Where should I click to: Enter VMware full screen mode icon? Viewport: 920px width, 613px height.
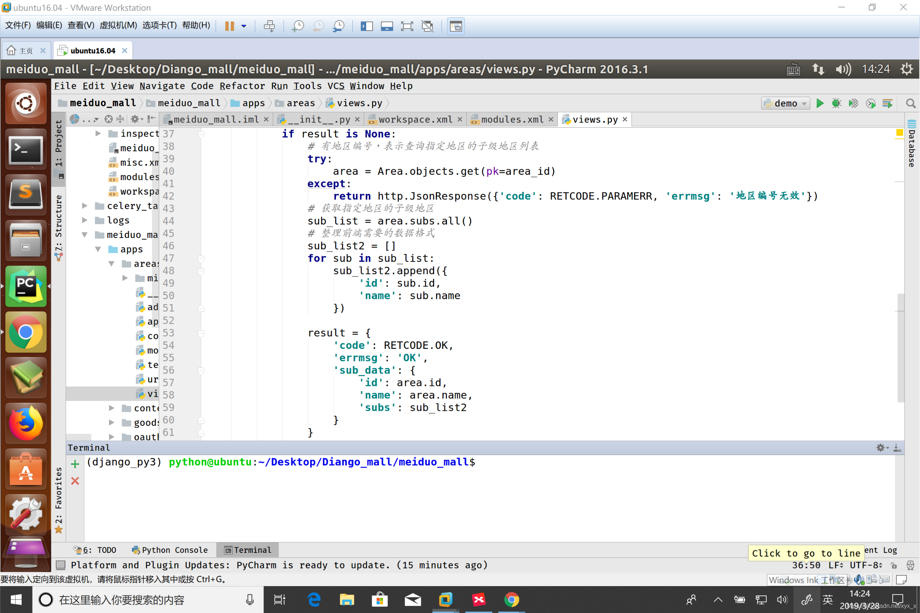point(407,26)
